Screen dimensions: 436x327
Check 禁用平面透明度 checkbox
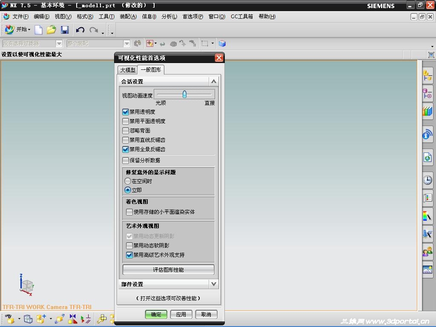click(126, 121)
